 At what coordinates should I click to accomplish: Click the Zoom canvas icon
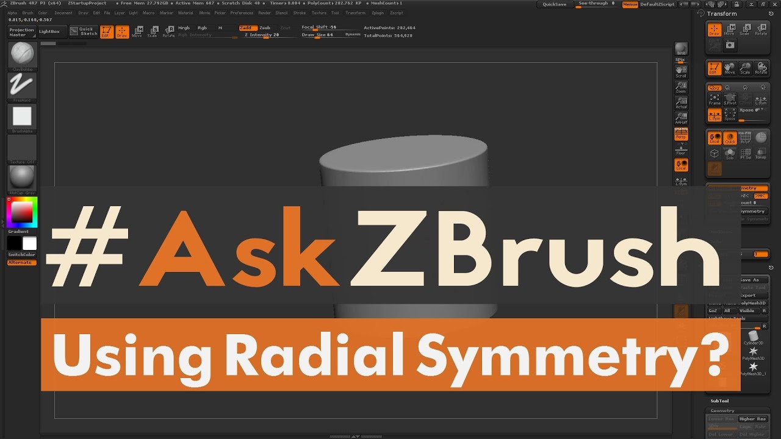(681, 87)
